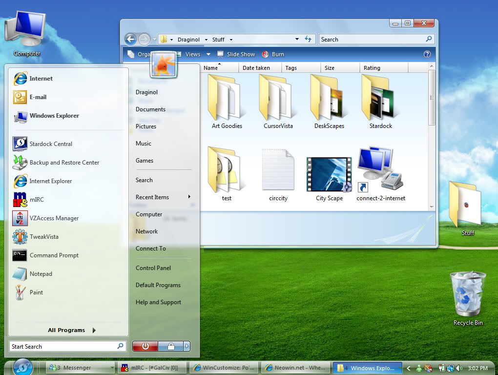Open Pictures from Start menu

point(146,126)
